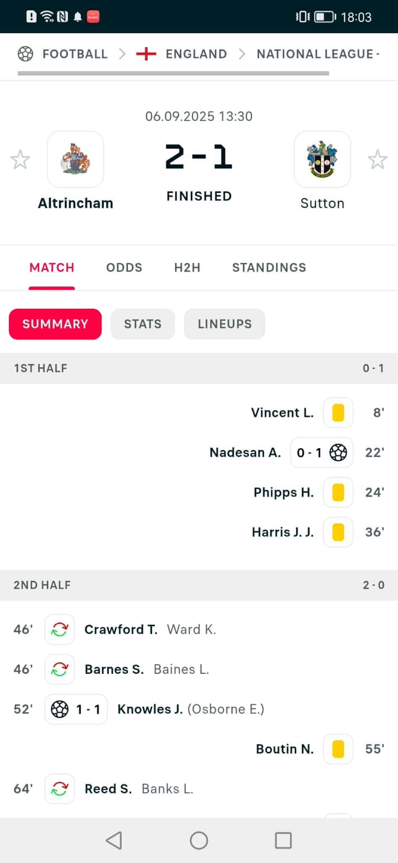Viewport: 398px width, 863px height.
Task: Tap the Vincent L. yellow card icon
Action: click(x=338, y=413)
